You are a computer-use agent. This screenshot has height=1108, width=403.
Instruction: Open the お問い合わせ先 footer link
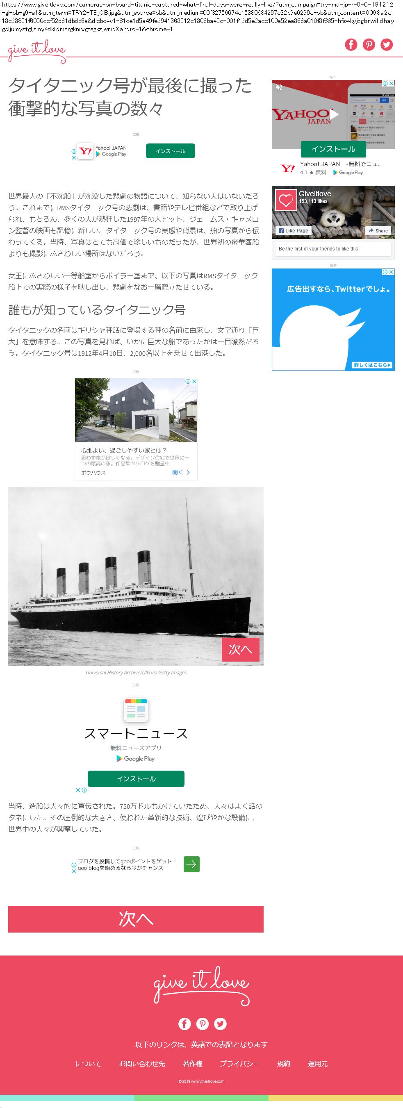pyautogui.click(x=142, y=1063)
